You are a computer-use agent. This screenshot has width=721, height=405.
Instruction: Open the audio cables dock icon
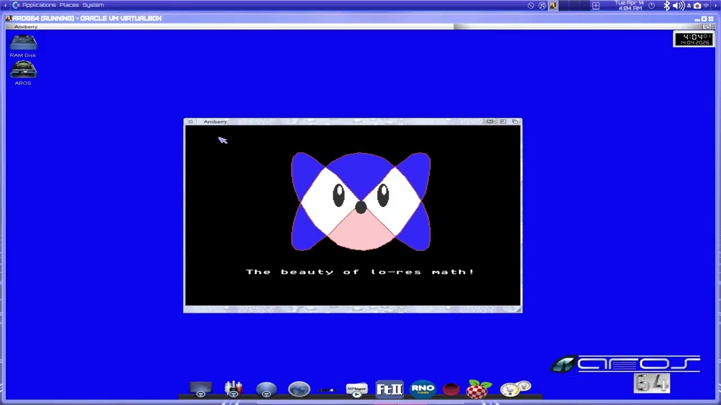233,389
